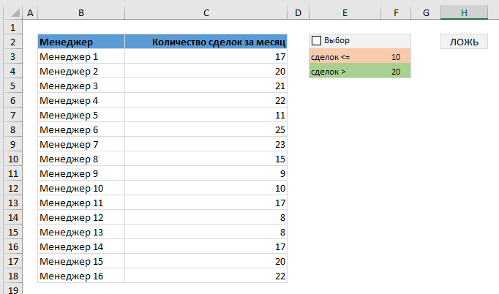The image size is (499, 294).
Task: Select the cell Менеджер 13
Action: pos(81,232)
